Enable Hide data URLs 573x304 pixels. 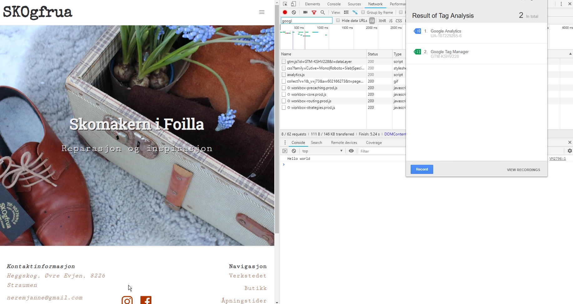click(338, 20)
